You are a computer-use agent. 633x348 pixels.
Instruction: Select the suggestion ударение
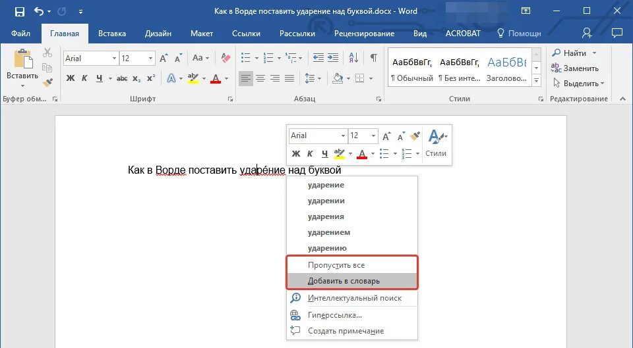352,186
